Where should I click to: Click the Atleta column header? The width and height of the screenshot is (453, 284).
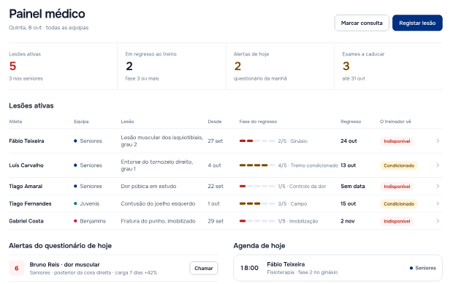point(15,122)
